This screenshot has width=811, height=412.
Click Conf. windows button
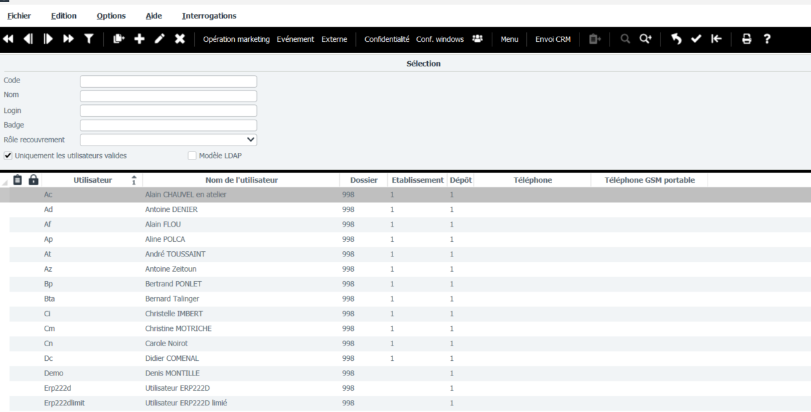tap(440, 39)
